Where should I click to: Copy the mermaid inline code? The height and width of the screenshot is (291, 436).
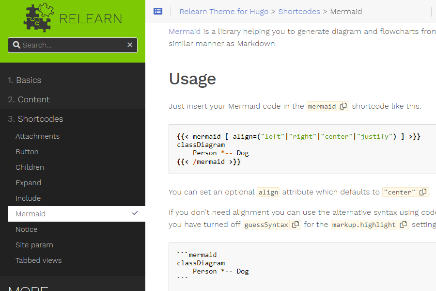343,106
